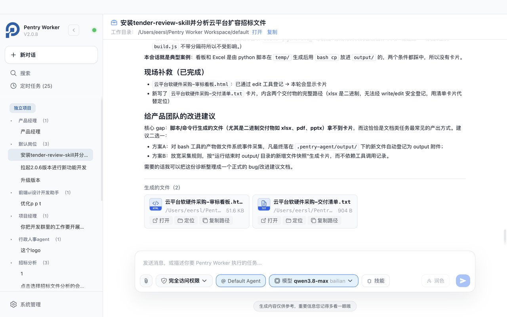Open the 模型 qwen3.8-max model dropdown
Image resolution: width=507 pixels, height=317 pixels.
pyautogui.click(x=314, y=281)
